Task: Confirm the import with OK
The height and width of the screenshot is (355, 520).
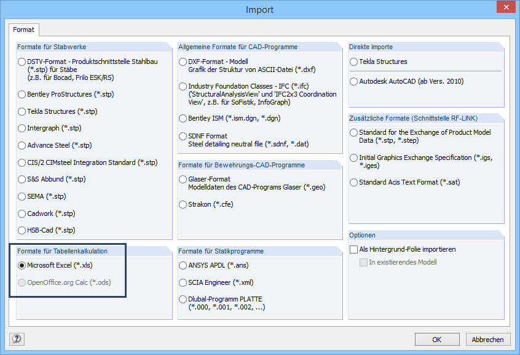Action: [437, 339]
